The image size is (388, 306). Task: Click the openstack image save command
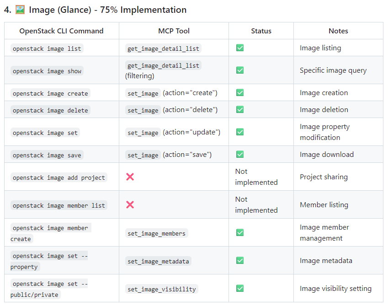click(47, 155)
